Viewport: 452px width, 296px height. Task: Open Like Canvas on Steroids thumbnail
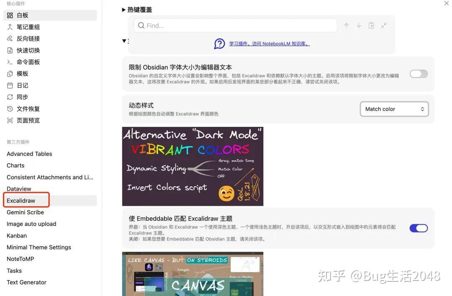[x=193, y=274]
